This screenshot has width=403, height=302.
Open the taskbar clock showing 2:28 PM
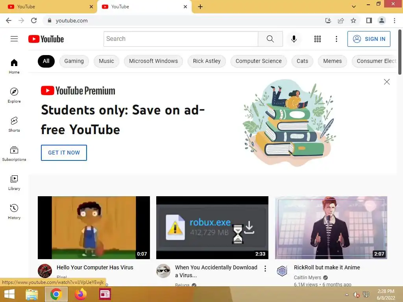pos(386,295)
